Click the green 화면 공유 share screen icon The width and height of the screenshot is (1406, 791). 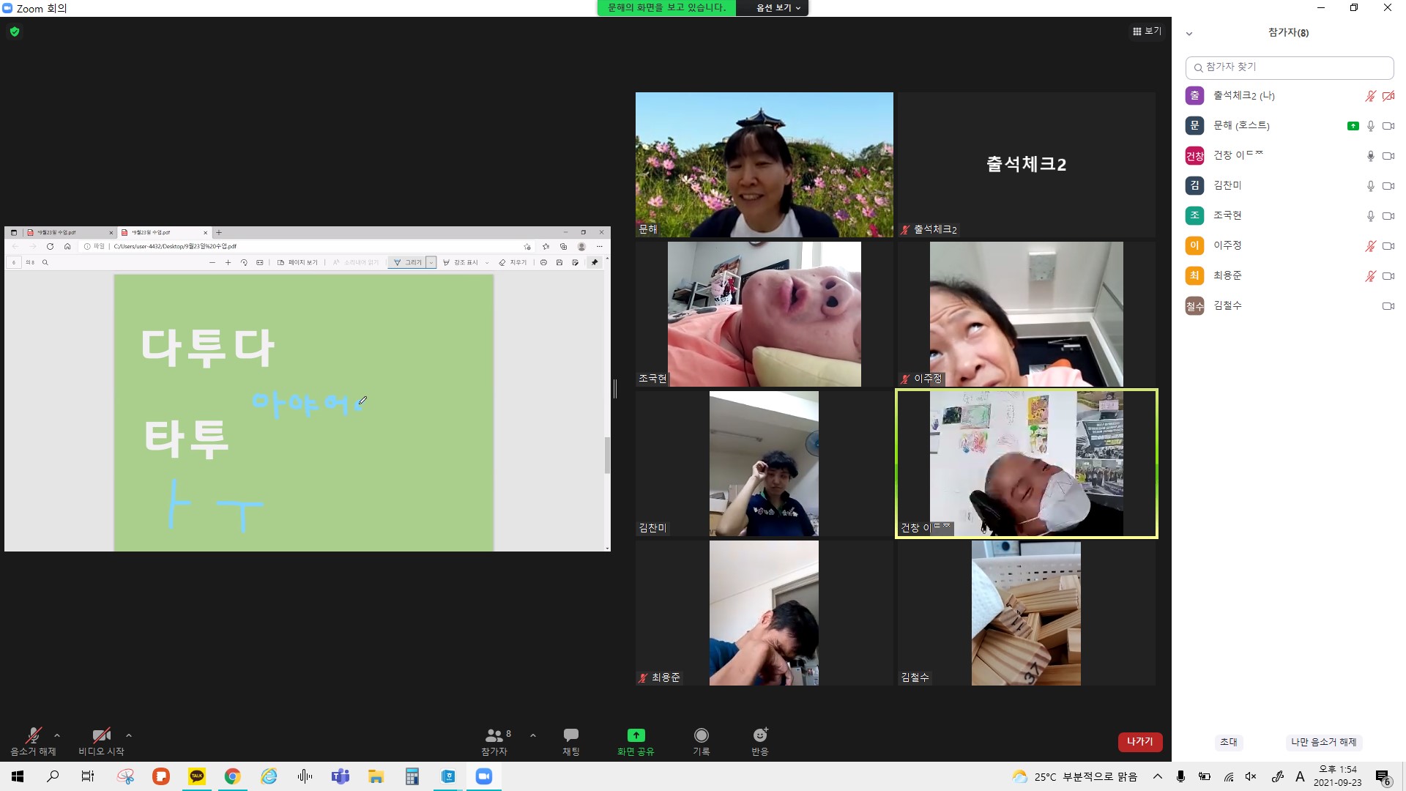[636, 735]
